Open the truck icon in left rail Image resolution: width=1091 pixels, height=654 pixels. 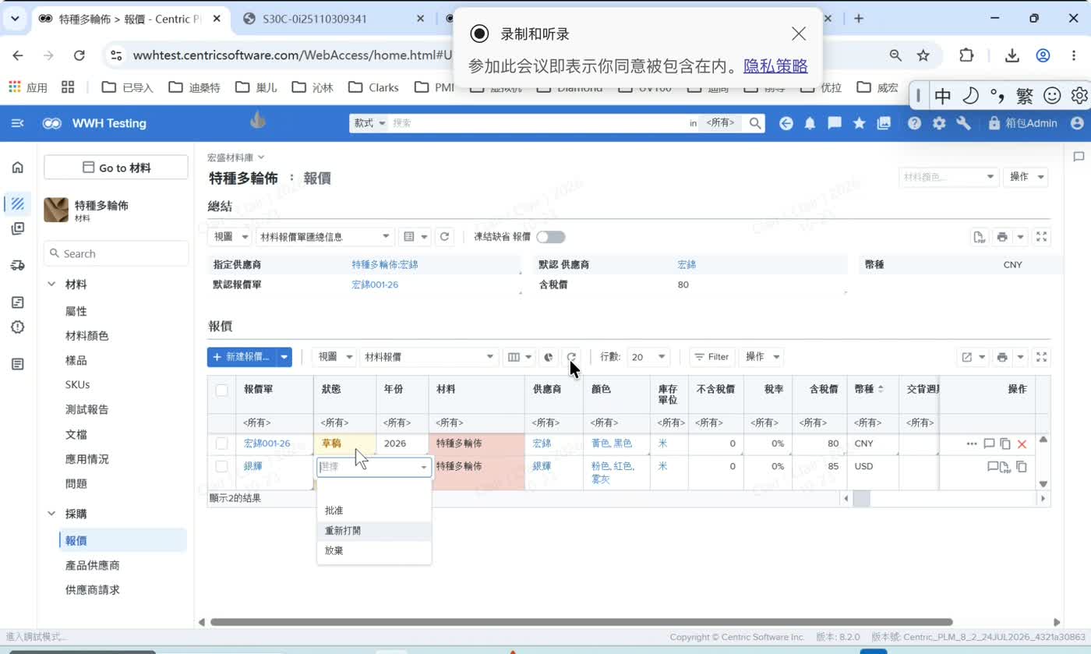click(18, 265)
